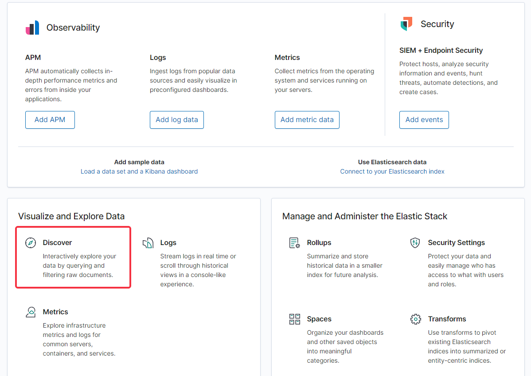
Task: Click the Add APM button
Action: (x=50, y=120)
